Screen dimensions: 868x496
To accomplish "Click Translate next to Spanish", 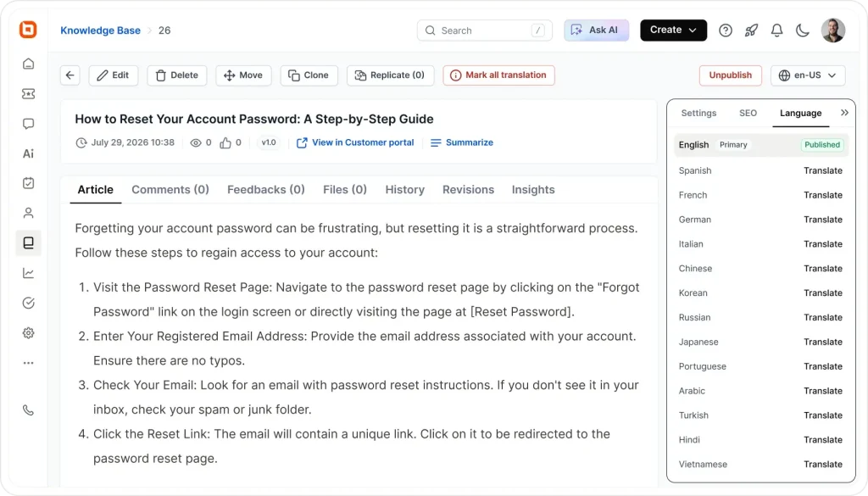I will coord(822,170).
